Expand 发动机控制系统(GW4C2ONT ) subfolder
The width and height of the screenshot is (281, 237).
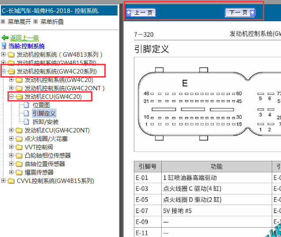coord(11,88)
